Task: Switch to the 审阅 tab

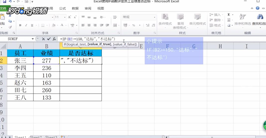Action: (x=88, y=8)
